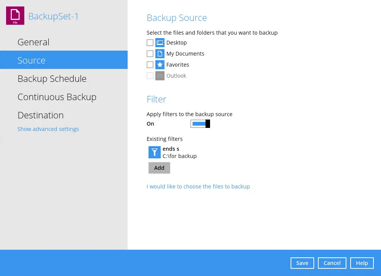Turn off the backup source filter switch
This screenshot has height=276, width=381.
[200, 124]
